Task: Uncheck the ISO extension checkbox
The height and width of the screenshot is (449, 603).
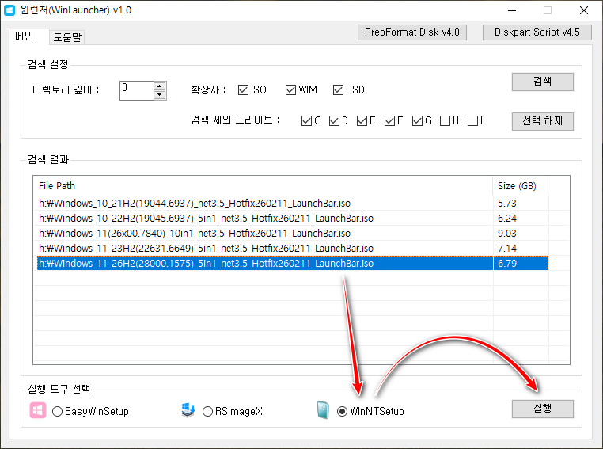Action: pos(243,89)
